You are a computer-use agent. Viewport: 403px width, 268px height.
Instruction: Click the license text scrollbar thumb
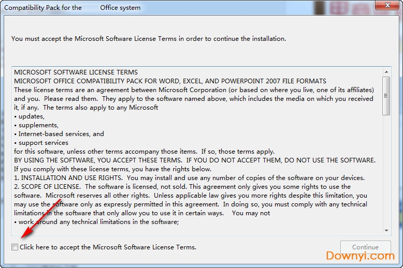pyautogui.click(x=386, y=96)
